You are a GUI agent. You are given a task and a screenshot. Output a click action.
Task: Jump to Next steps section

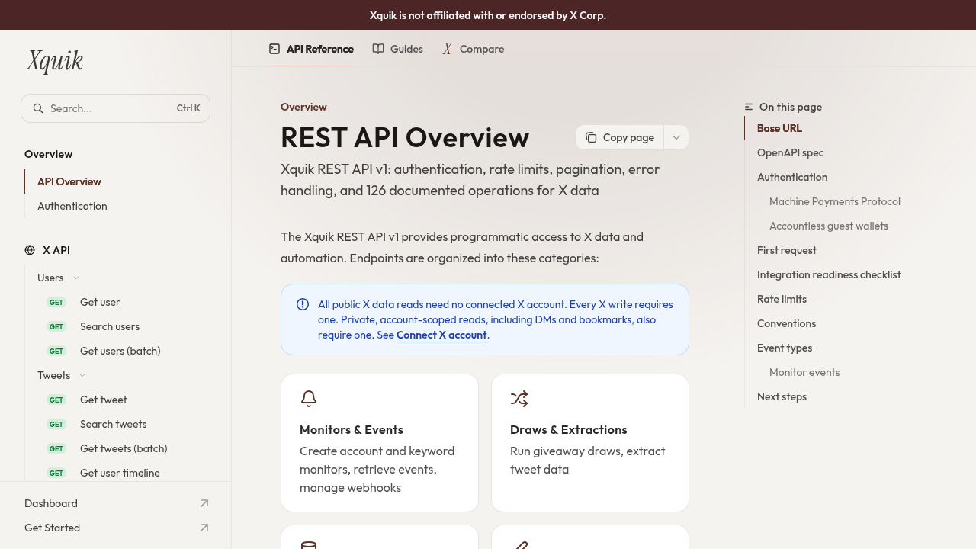click(782, 396)
